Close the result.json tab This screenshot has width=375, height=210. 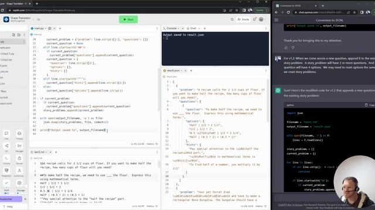(186, 71)
